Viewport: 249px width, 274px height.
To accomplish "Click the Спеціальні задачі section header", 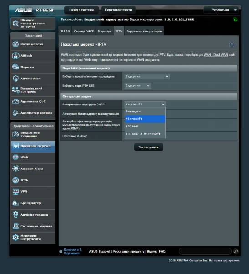I will [x=148, y=96].
